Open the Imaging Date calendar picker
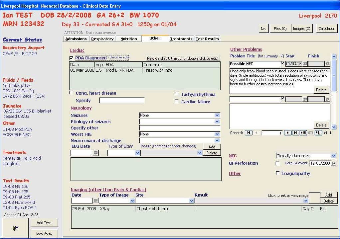Viewport: 340px width, 239px height. [96, 201]
